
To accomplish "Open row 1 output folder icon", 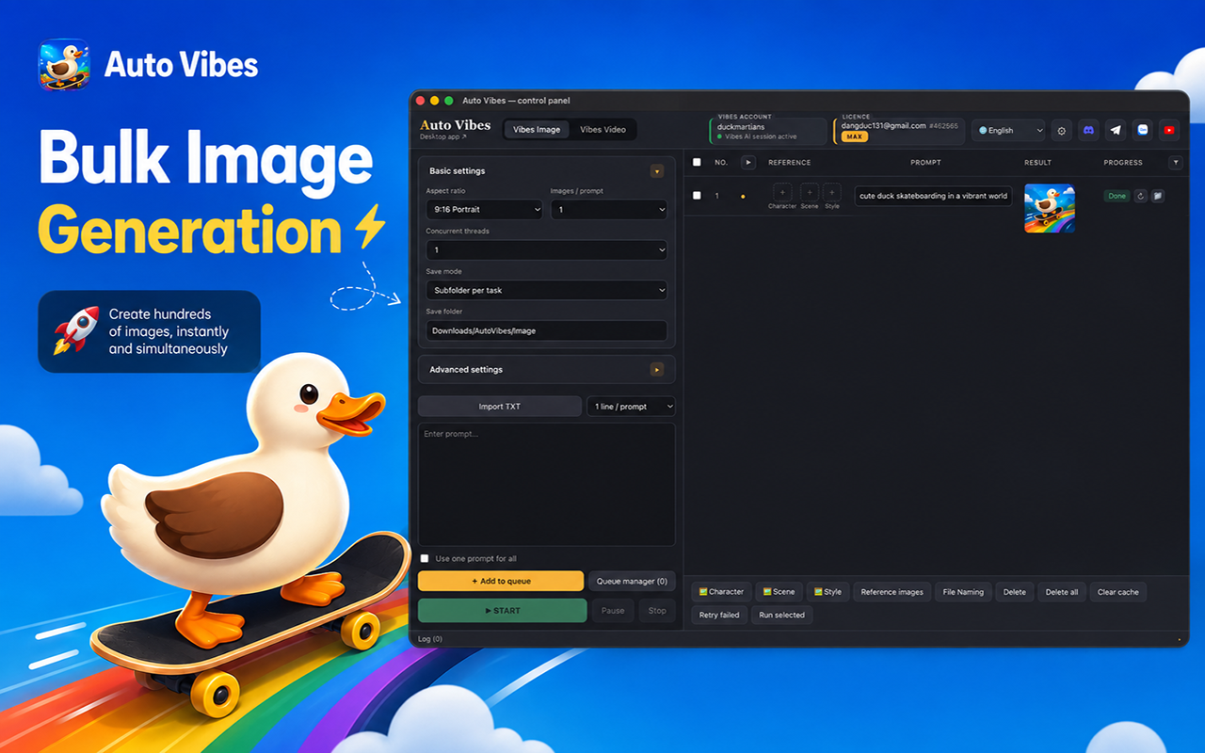I will 1158,196.
